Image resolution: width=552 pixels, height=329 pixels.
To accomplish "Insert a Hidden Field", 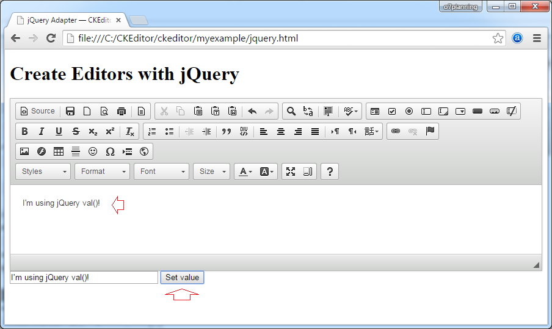I will 512,111.
